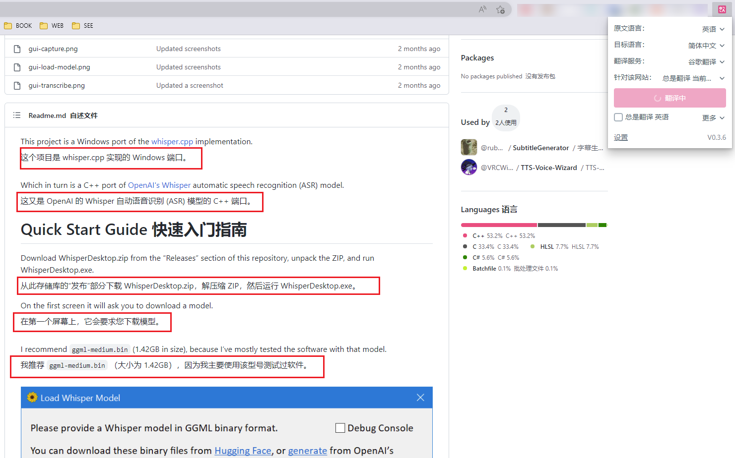The width and height of the screenshot is (735, 458).
Task: Click the TTS-Voice-Wizard profile avatar
Action: click(468, 167)
